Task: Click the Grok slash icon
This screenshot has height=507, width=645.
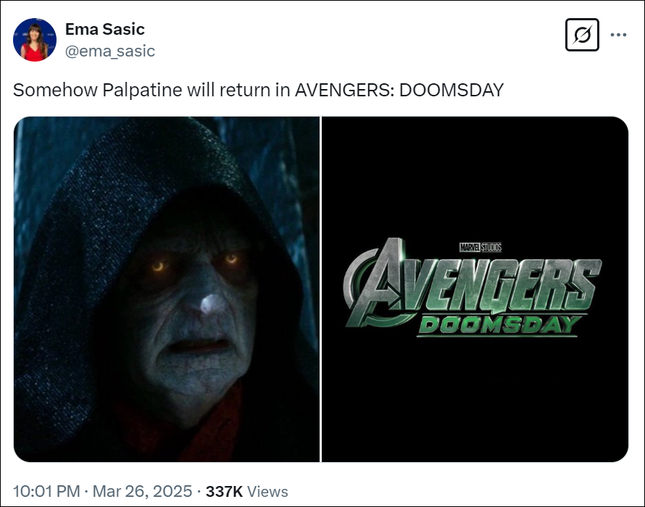Action: tap(582, 35)
